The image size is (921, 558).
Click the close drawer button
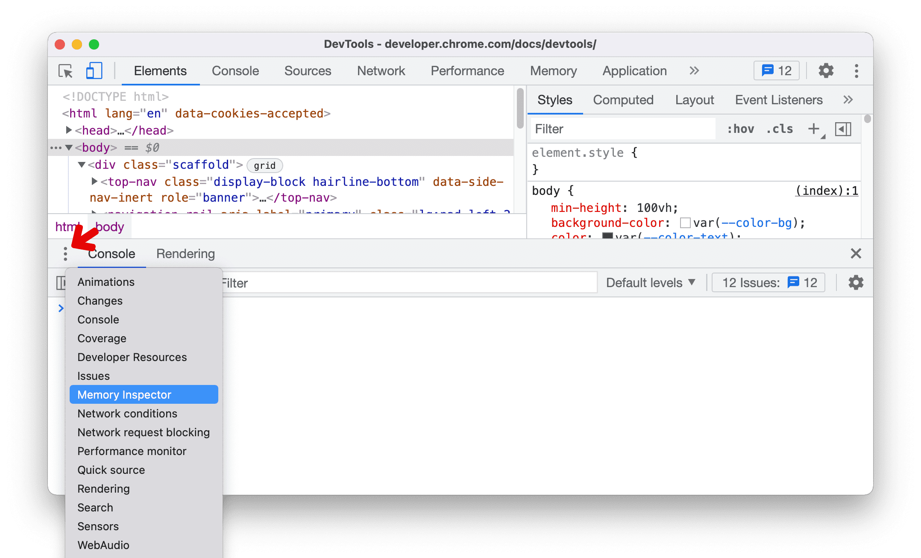tap(855, 254)
